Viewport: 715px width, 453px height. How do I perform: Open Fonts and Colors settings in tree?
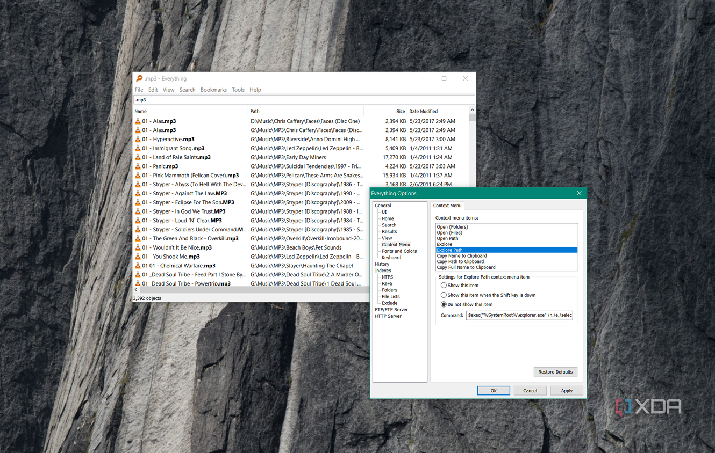[399, 251]
